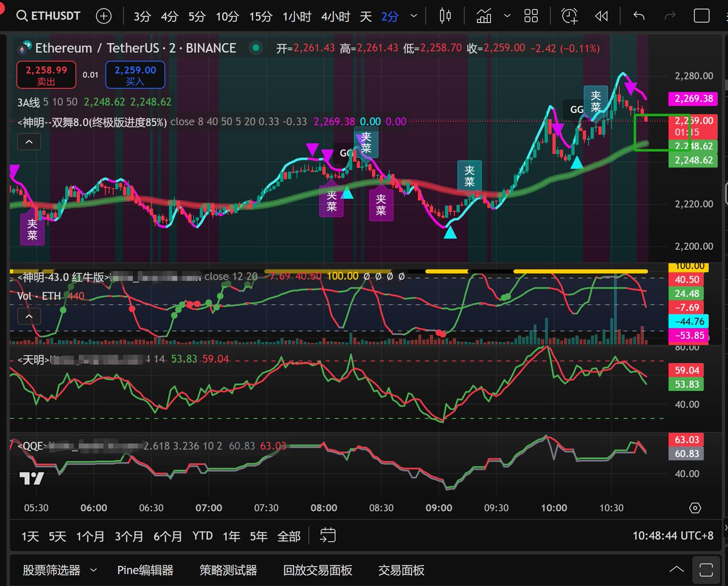
Task: Collapse the main chart indicator legend
Action: [29, 143]
